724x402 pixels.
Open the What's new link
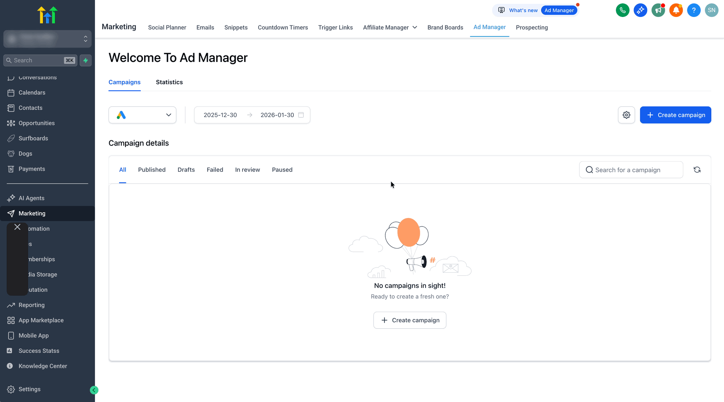click(523, 10)
